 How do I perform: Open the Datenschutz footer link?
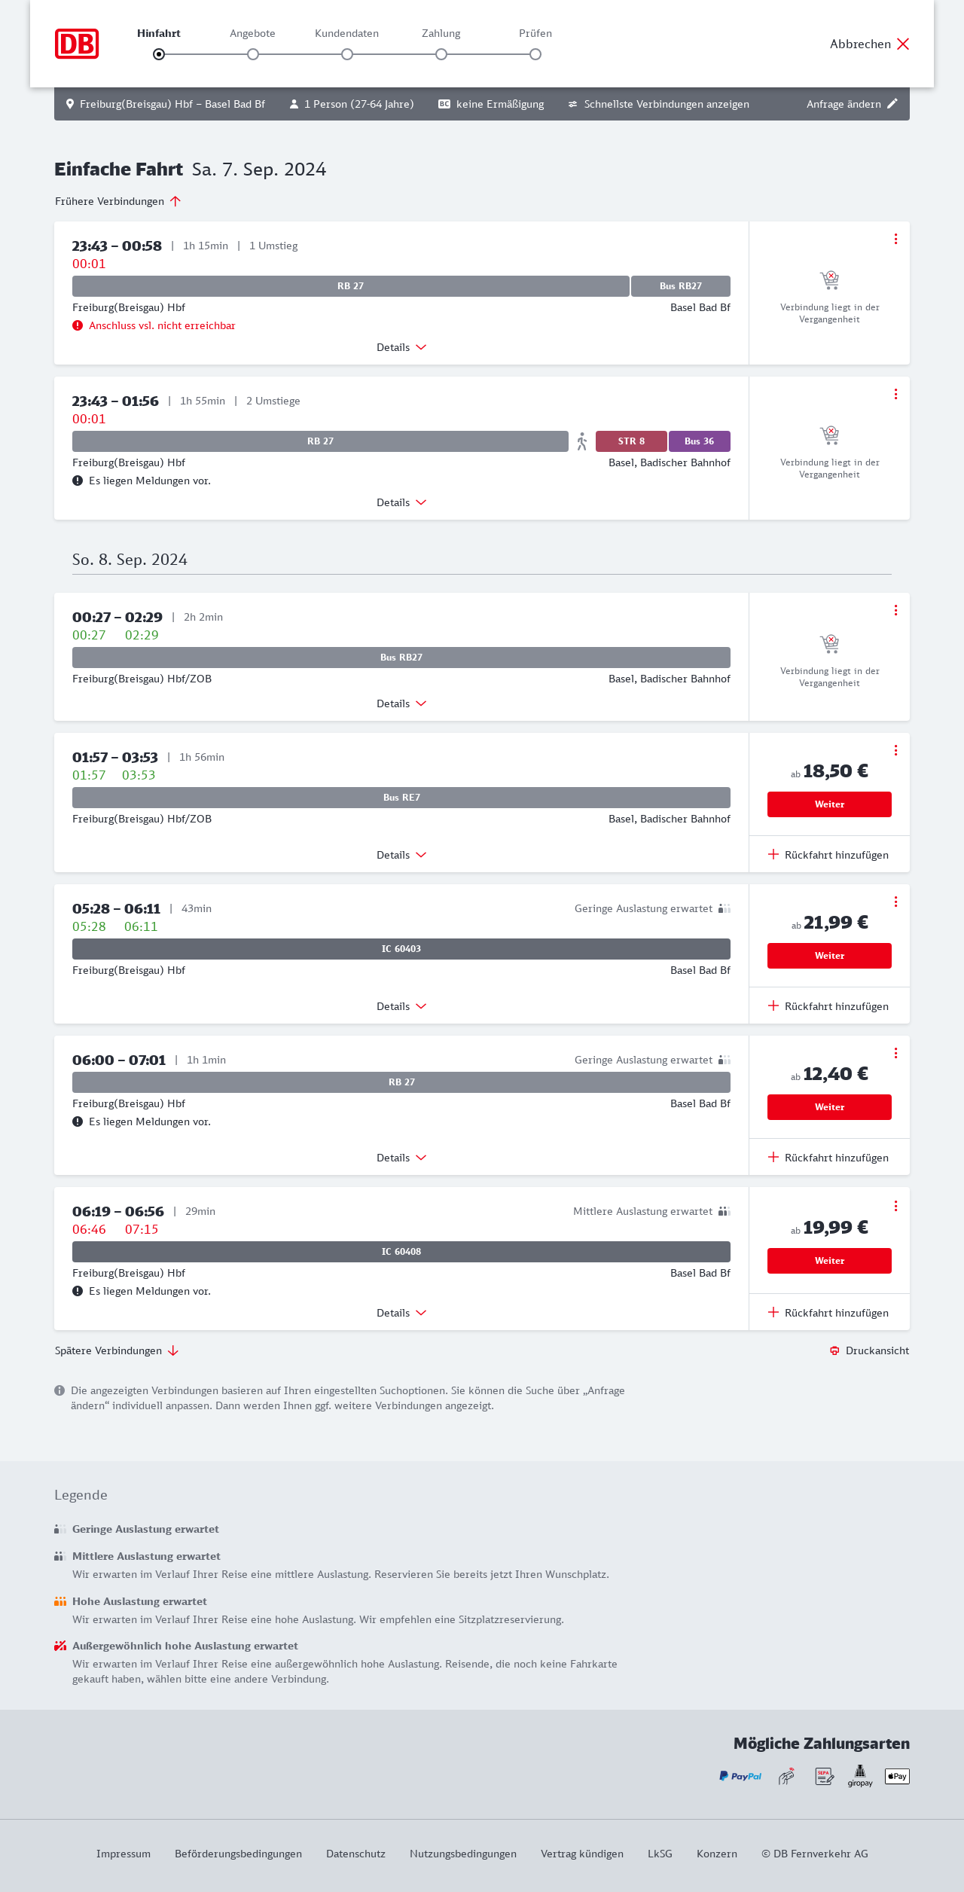pyautogui.click(x=355, y=1854)
